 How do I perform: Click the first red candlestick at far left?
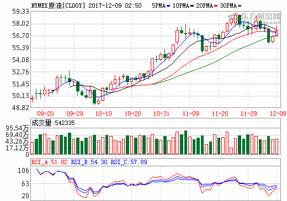point(32,99)
